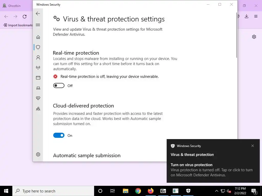The width and height of the screenshot is (262, 196).
Task: Open Device security laptop icon
Action: (x=38, y=88)
